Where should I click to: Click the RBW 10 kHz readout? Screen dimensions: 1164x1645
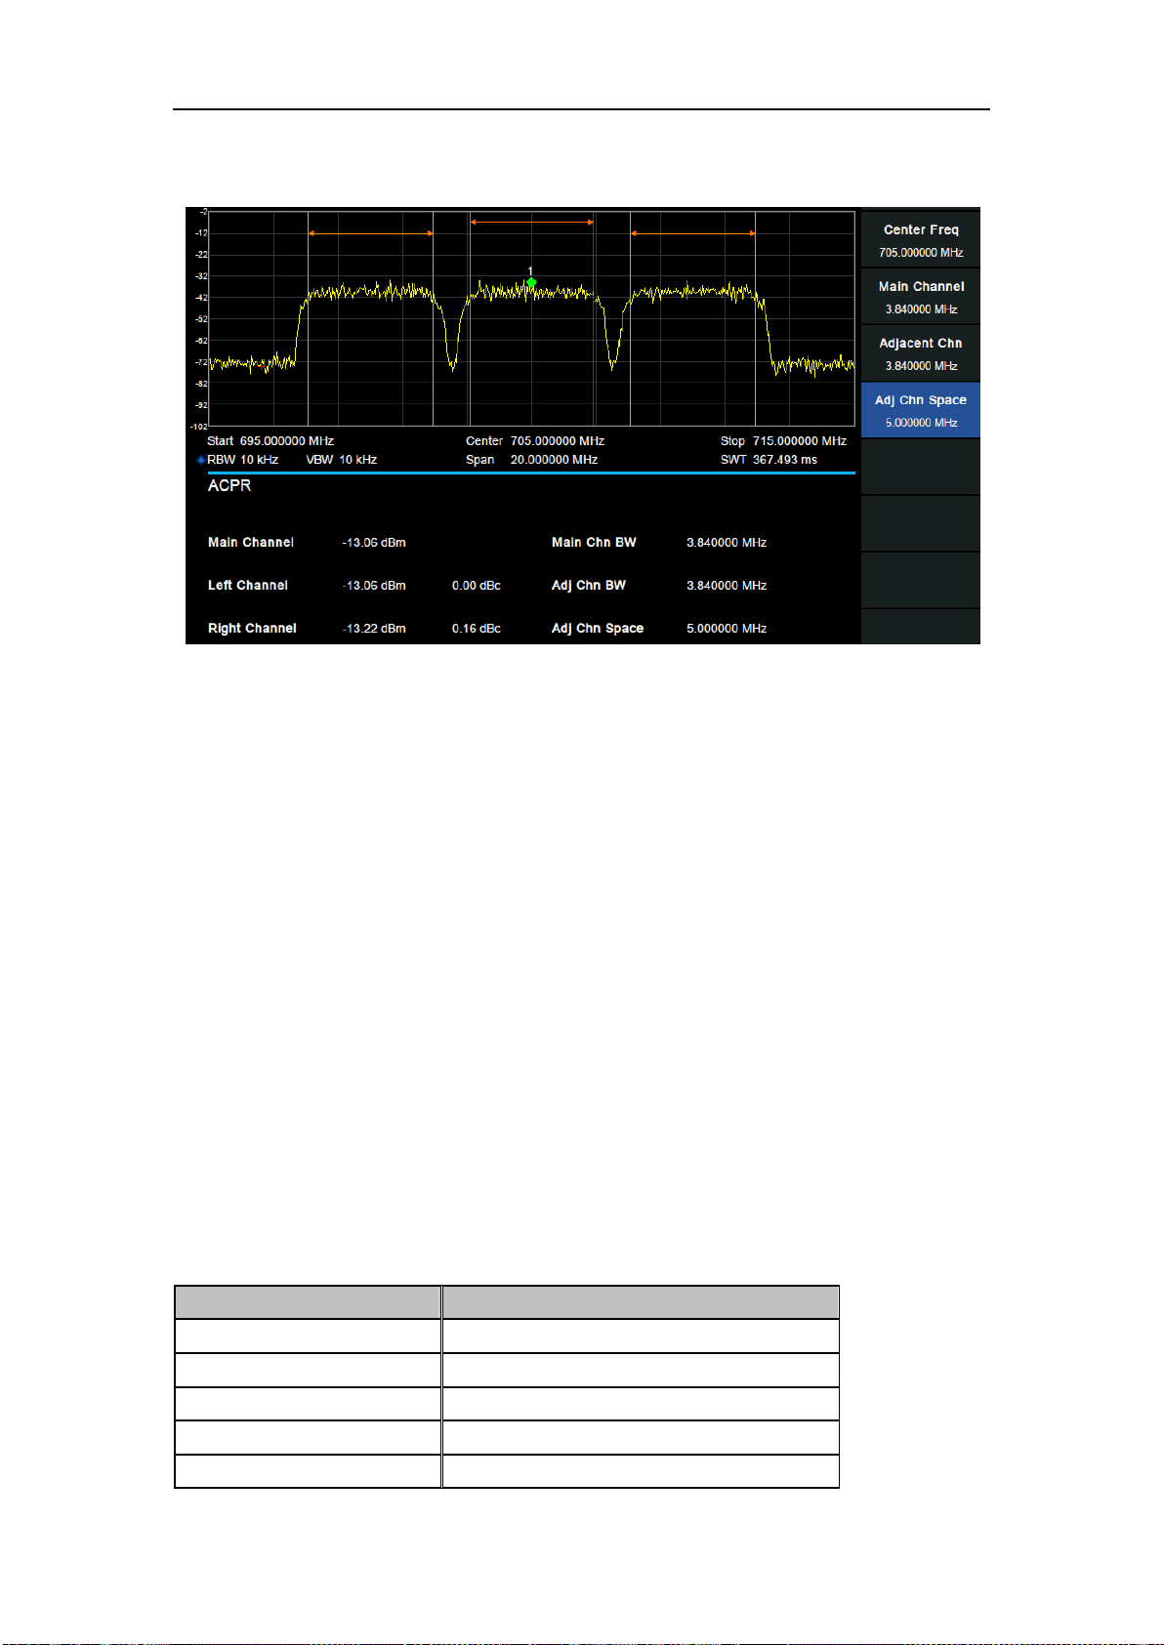[x=243, y=460]
